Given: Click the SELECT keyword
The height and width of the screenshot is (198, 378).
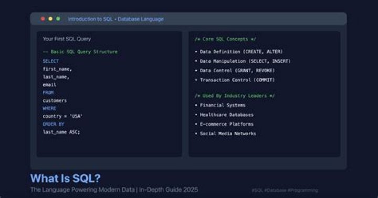Looking at the screenshot, I should click(x=50, y=61).
